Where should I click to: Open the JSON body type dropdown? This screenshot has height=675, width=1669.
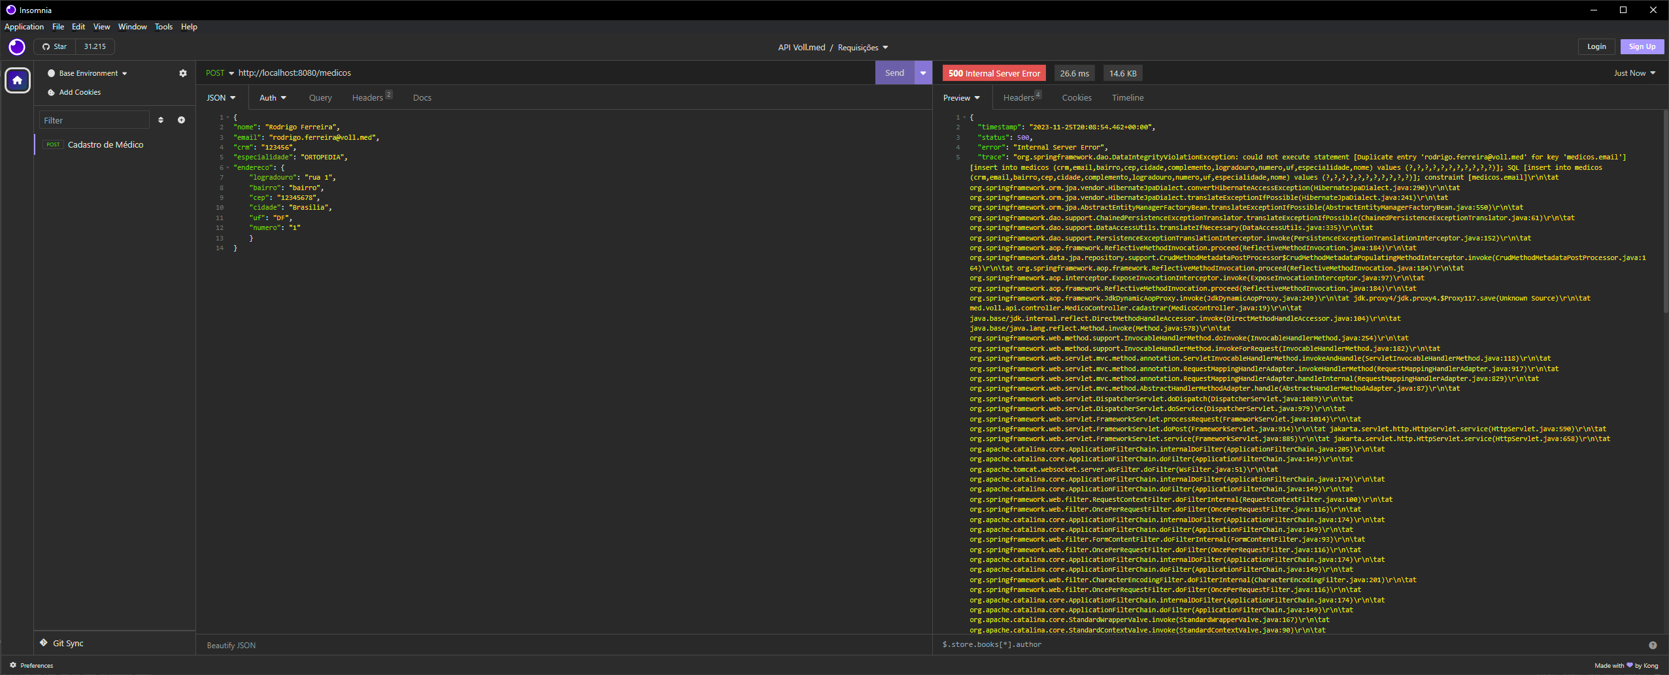[x=221, y=98]
